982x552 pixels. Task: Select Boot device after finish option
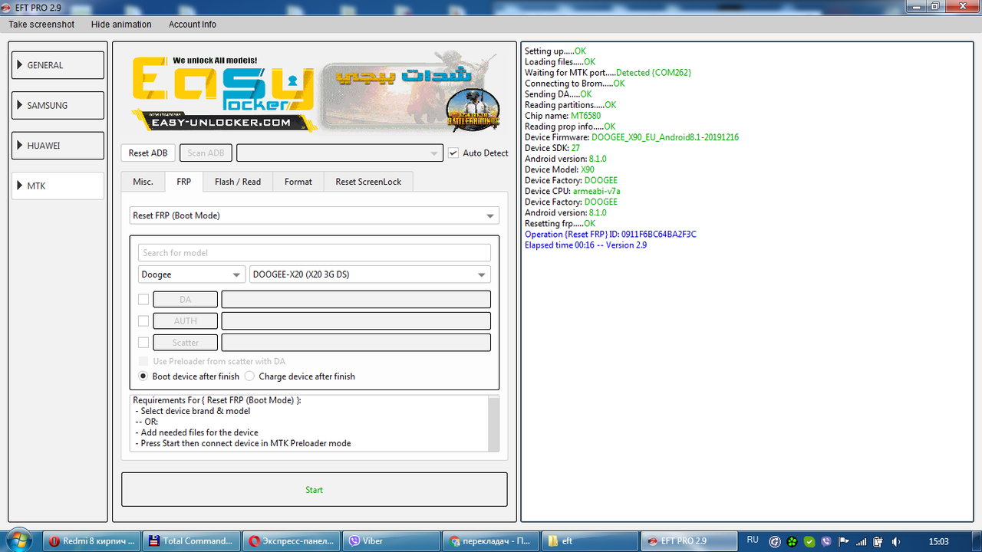click(143, 376)
